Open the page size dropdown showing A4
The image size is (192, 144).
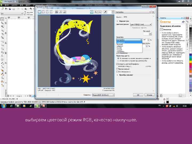coord(12,14)
